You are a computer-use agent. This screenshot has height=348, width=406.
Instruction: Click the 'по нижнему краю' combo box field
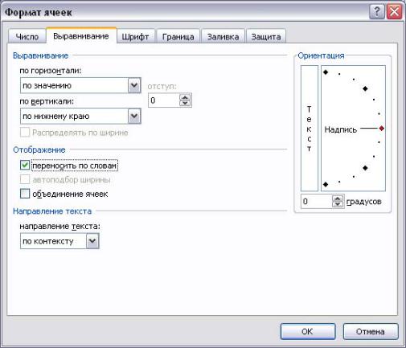pyautogui.click(x=80, y=117)
